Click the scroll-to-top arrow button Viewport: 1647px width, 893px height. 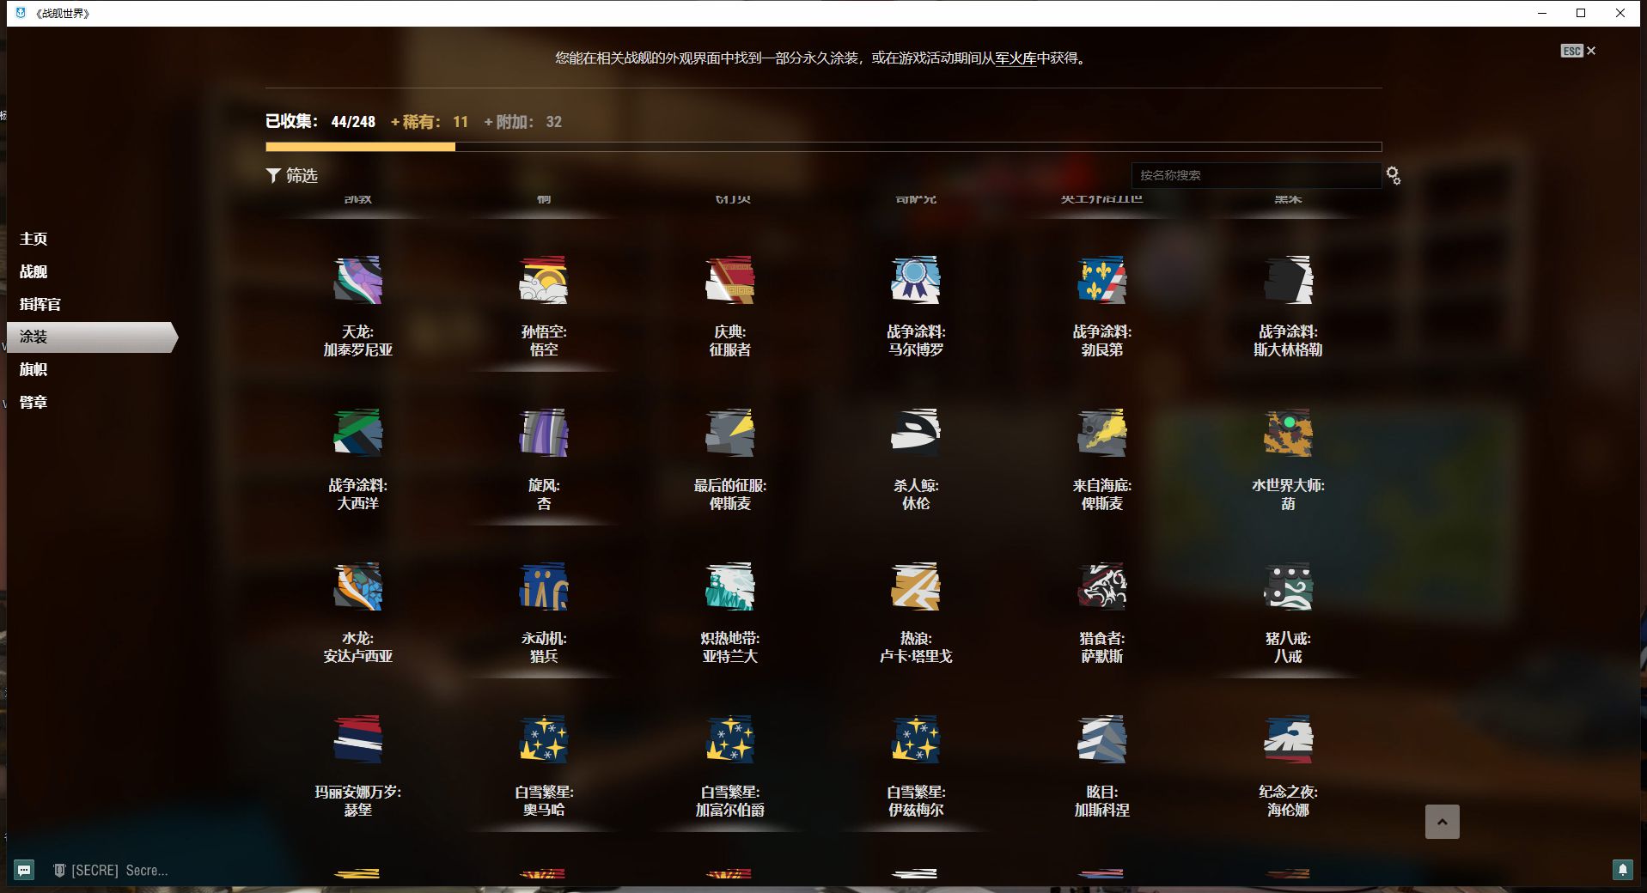1442,822
